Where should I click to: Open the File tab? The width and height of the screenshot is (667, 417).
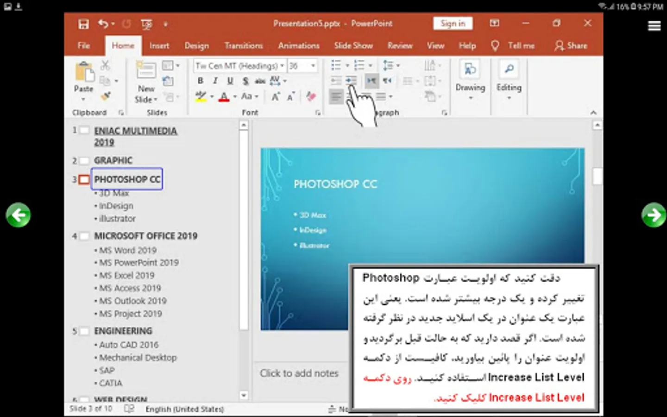[x=84, y=45]
